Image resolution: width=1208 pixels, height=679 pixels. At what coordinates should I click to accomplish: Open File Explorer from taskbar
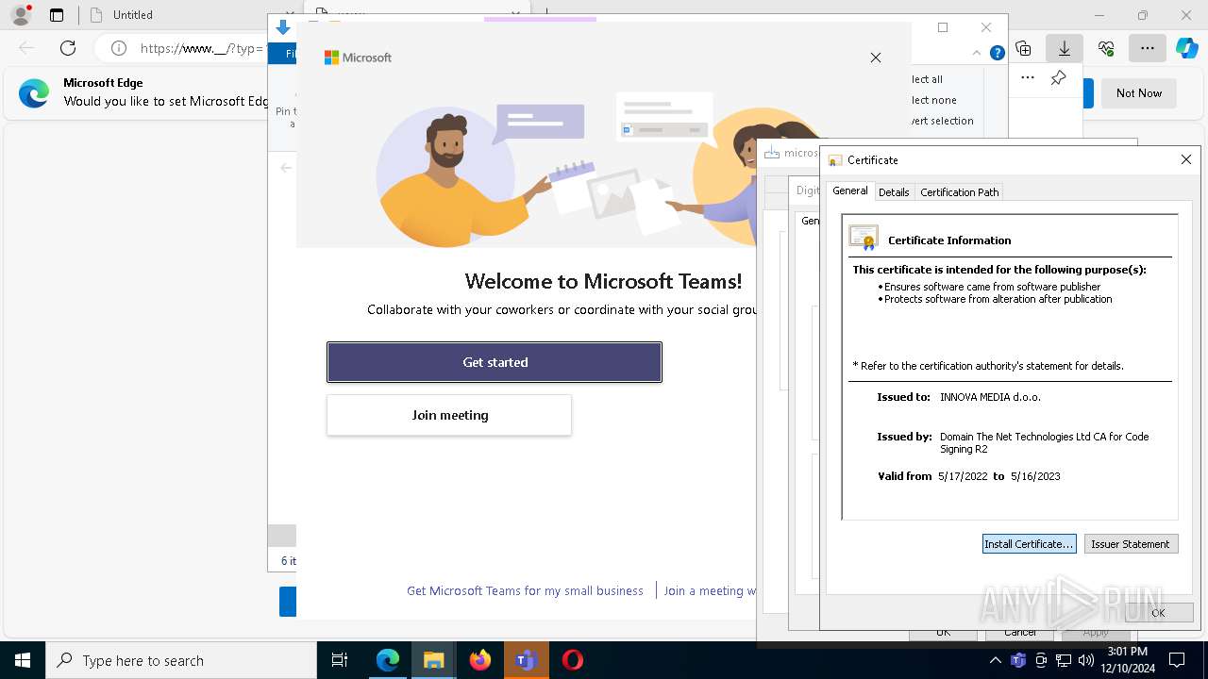click(433, 660)
